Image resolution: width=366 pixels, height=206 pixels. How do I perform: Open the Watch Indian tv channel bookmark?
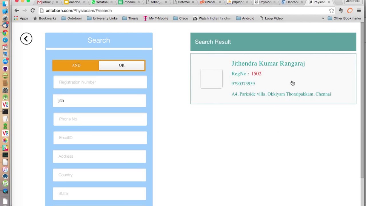click(212, 18)
